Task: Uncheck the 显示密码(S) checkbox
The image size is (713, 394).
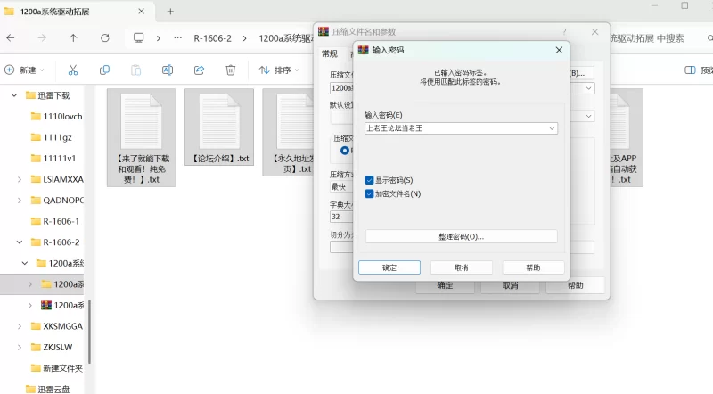Action: click(370, 180)
